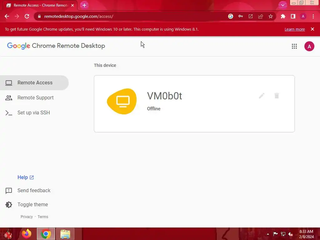Switch to Chrome on the taskbar
Screen dimensions: 320x240
coord(46,234)
